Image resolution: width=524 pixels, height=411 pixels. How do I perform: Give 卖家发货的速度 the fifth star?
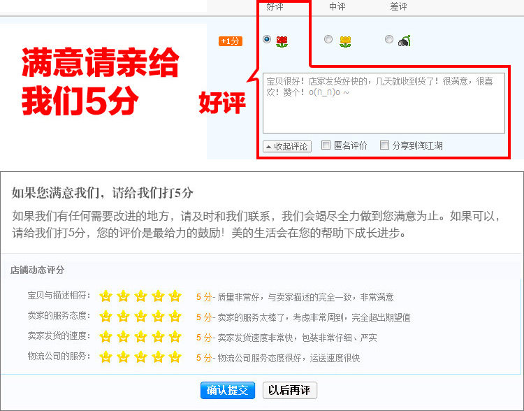point(175,337)
